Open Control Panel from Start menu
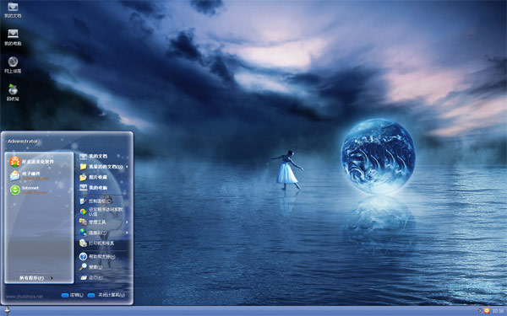Image resolution: width=507 pixels, height=316 pixels. pos(103,201)
